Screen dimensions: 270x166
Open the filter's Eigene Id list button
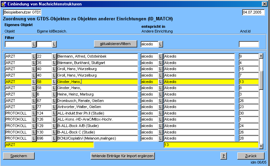coord(54,44)
